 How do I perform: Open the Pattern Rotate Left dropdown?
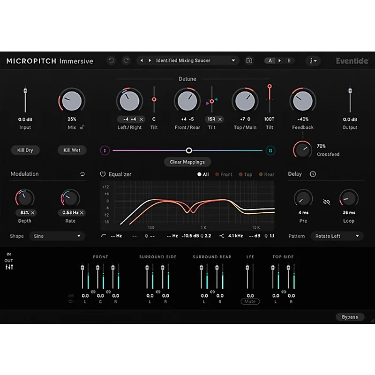pyautogui.click(x=337, y=236)
